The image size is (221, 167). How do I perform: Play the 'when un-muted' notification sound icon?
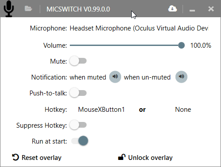point(181,77)
